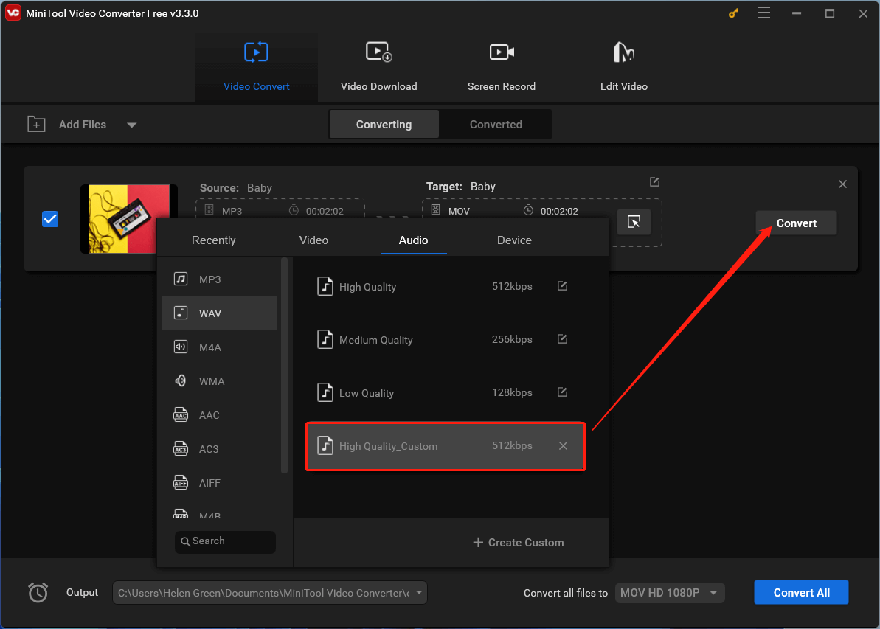Click the AAC format icon
This screenshot has height=629, width=880.
181,414
